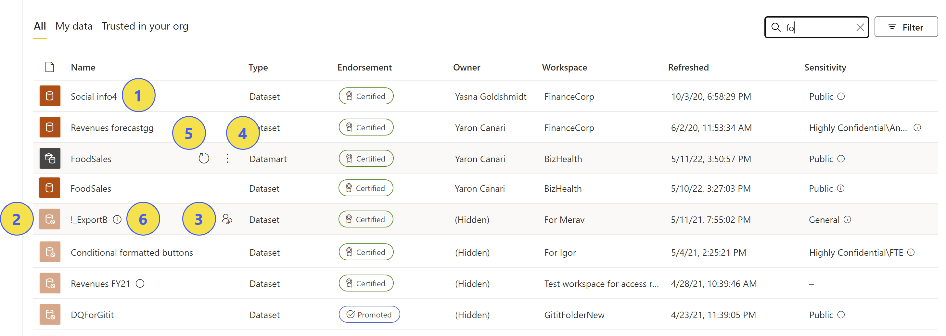The image size is (946, 336).
Task: Clear the search box with the X
Action: [x=860, y=27]
